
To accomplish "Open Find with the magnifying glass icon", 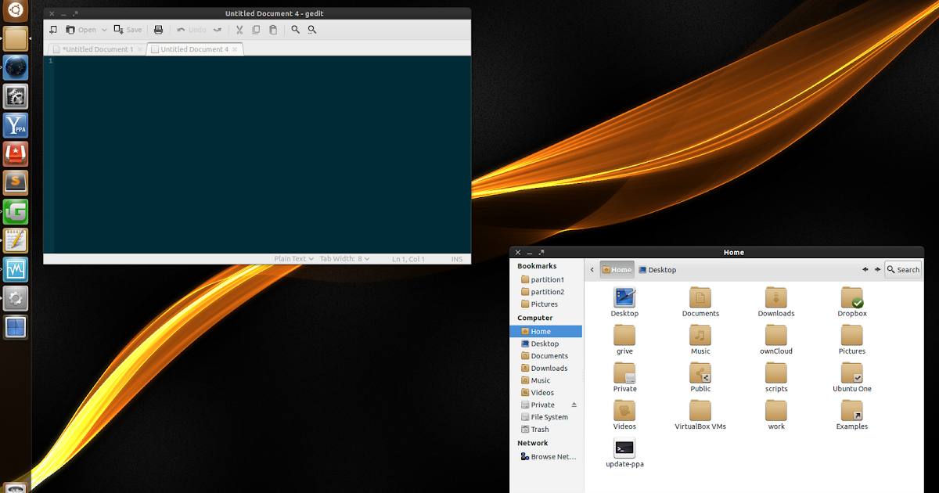I will [295, 29].
